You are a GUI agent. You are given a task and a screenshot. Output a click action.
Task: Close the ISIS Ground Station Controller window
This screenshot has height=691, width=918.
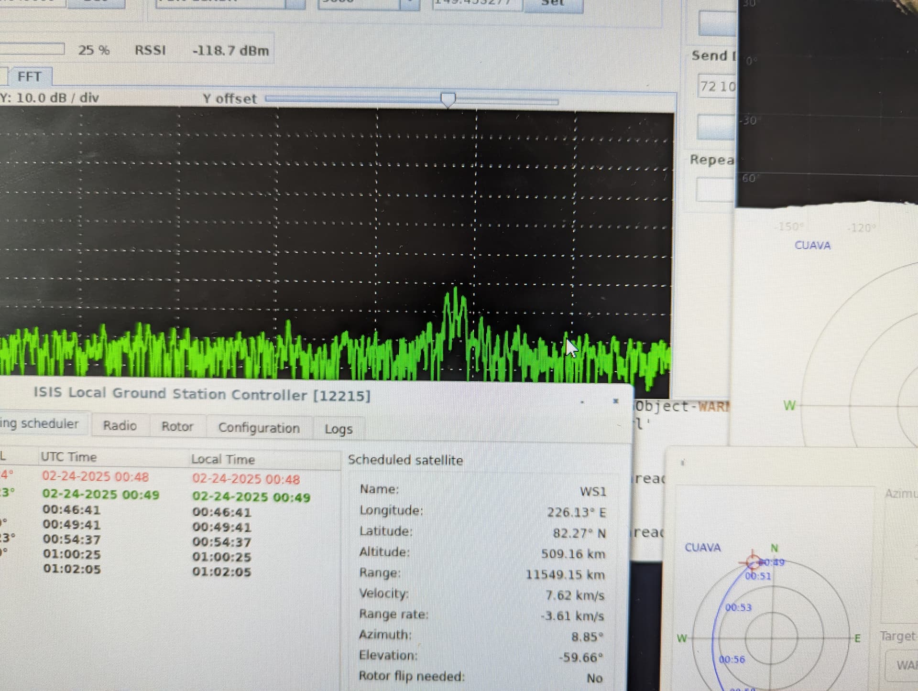click(616, 400)
